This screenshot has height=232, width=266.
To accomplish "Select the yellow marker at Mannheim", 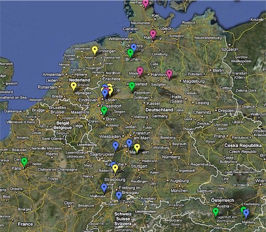I will click(x=137, y=148).
